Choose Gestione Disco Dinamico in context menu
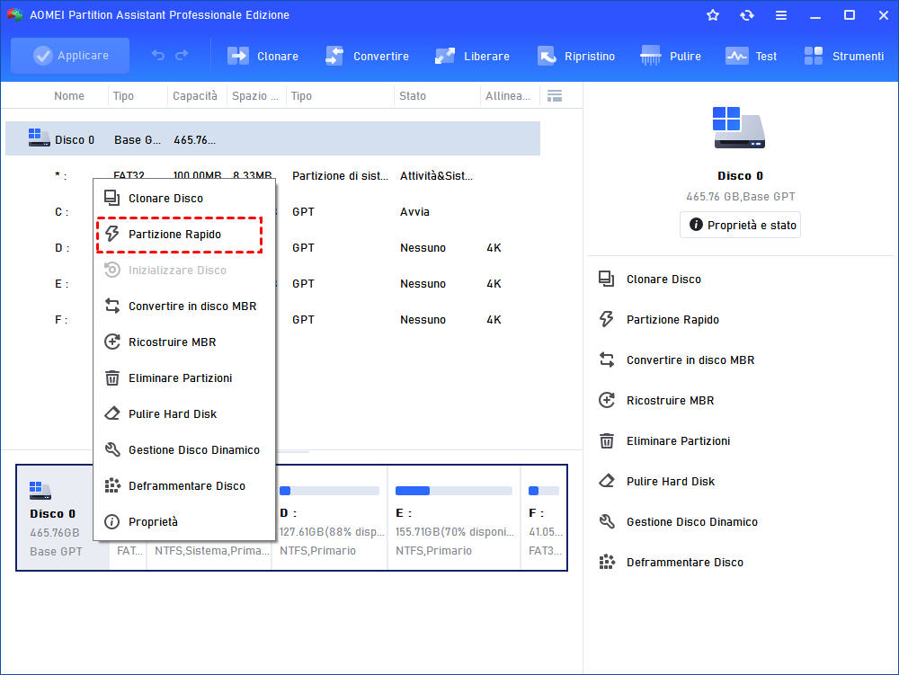This screenshot has height=675, width=899. (184, 449)
